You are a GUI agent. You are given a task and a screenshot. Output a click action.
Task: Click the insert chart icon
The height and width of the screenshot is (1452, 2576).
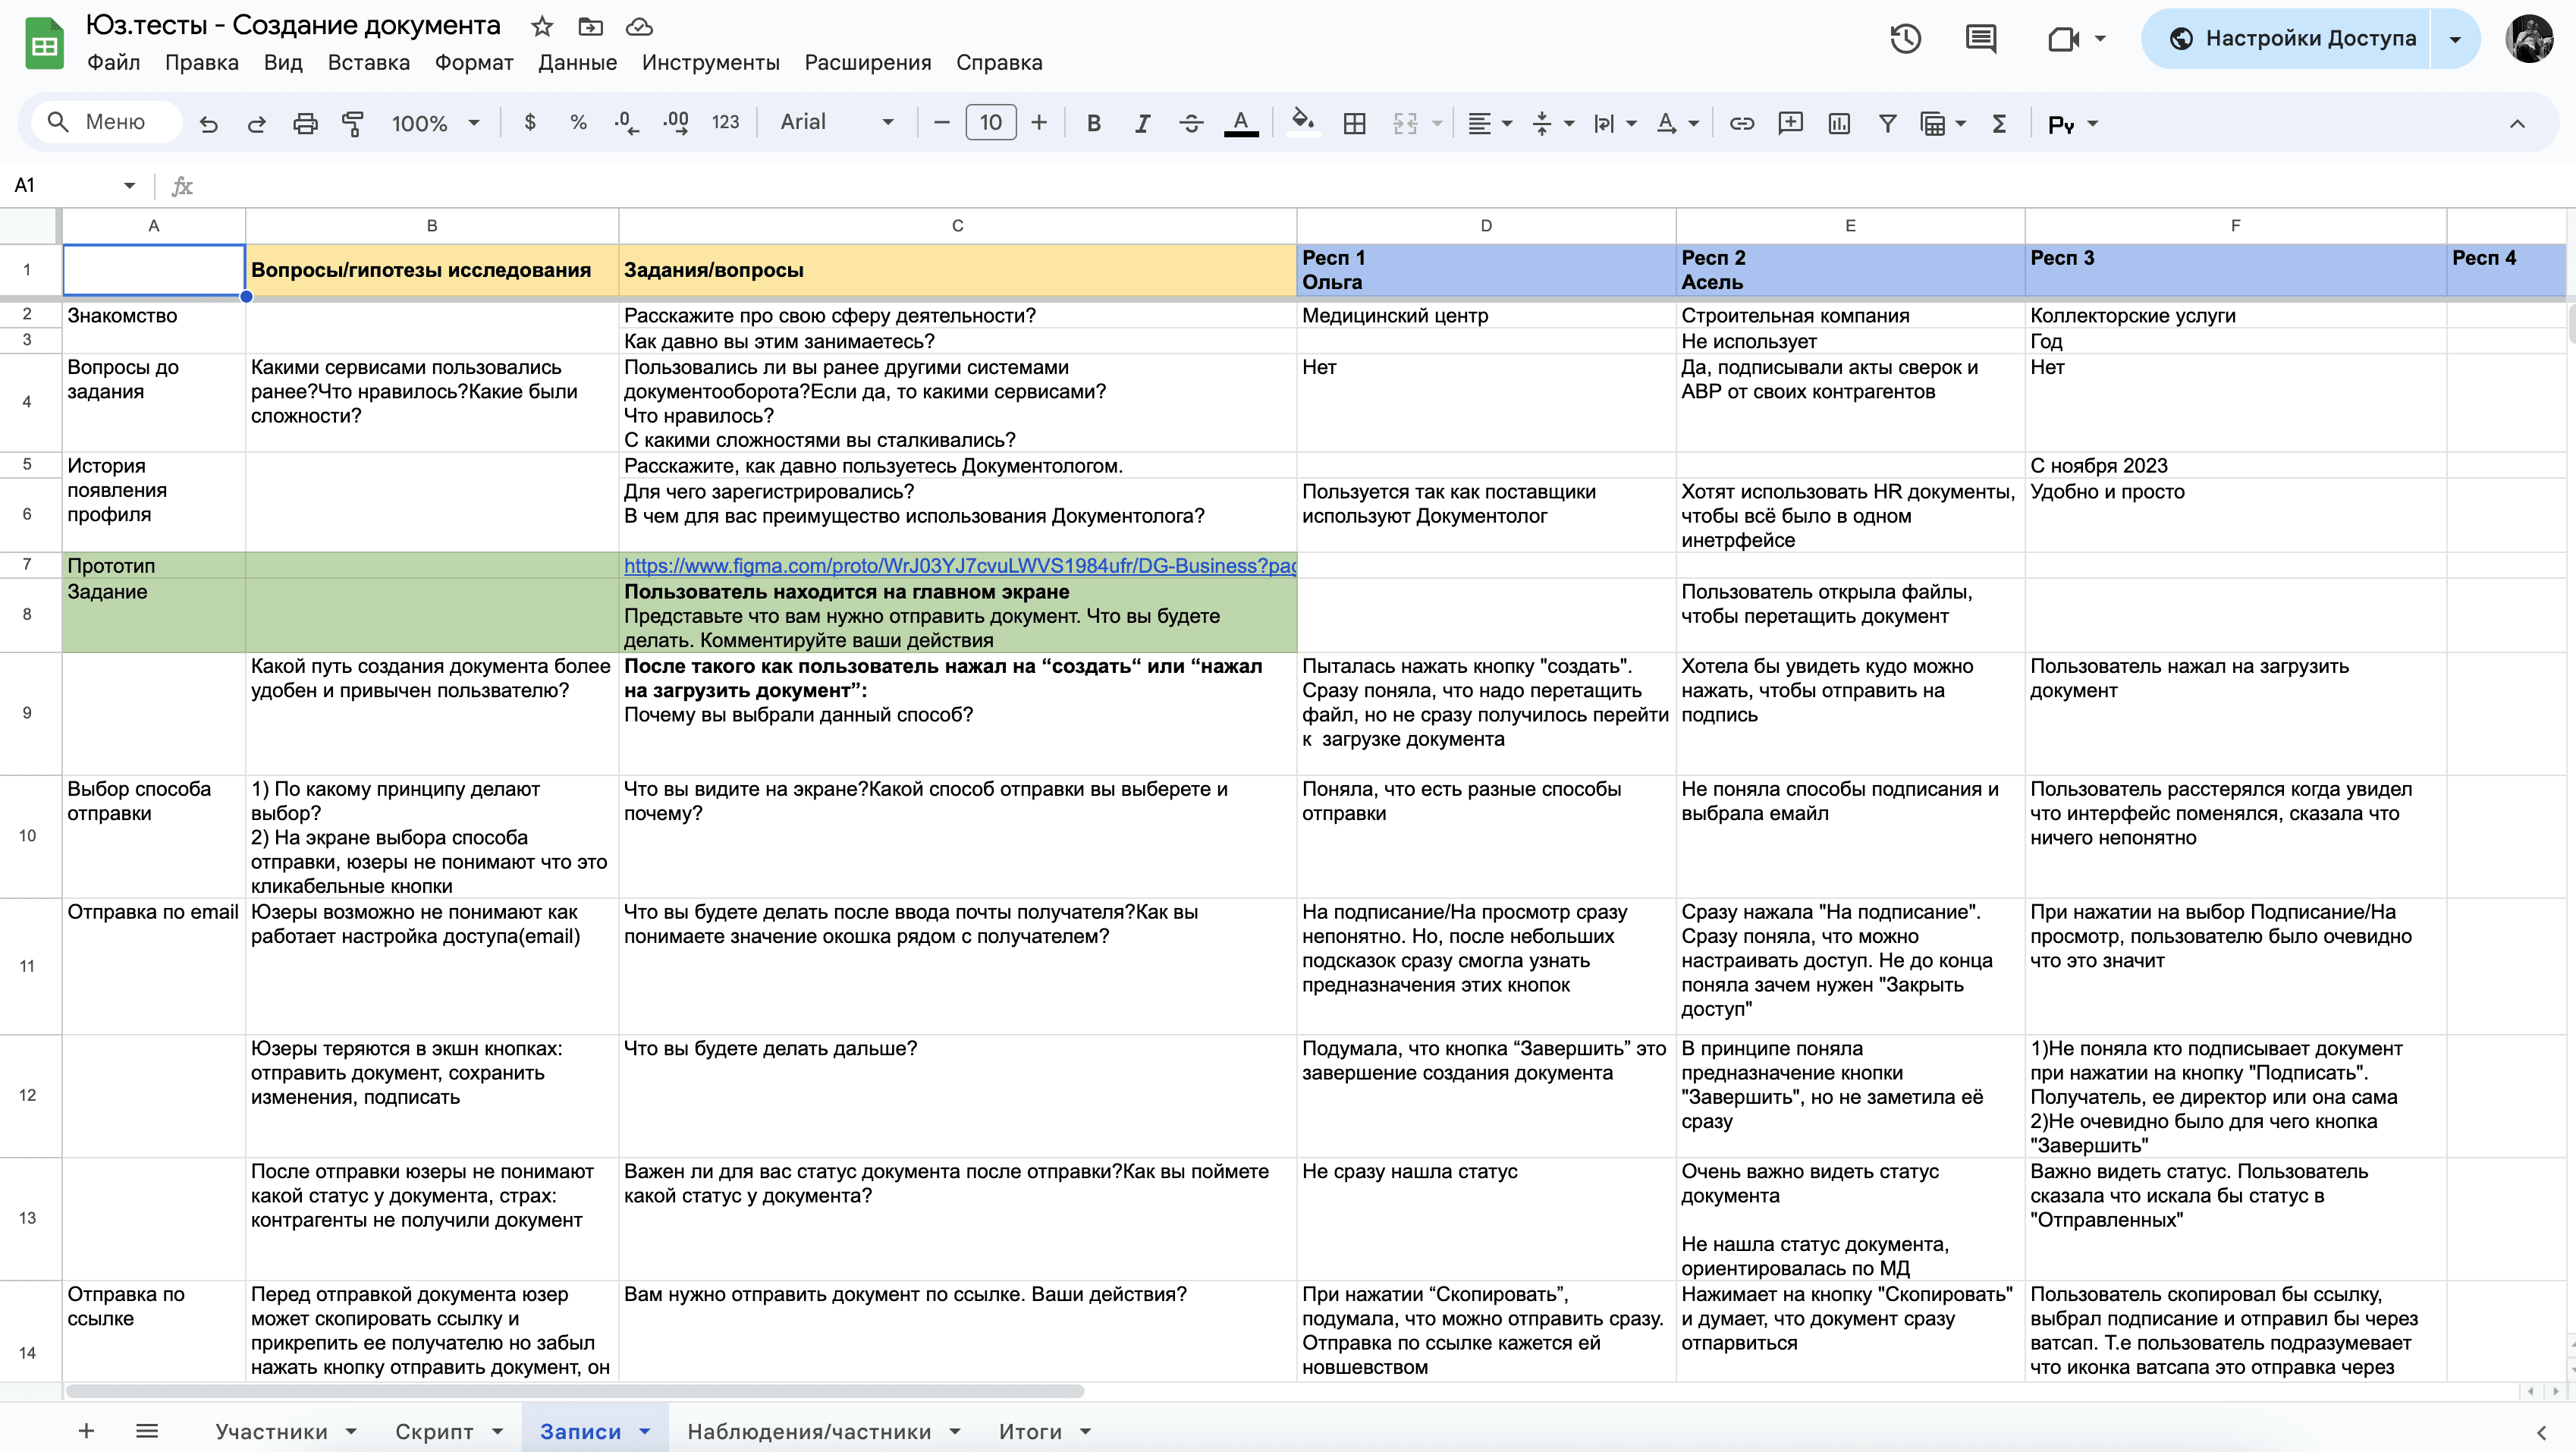[1838, 123]
